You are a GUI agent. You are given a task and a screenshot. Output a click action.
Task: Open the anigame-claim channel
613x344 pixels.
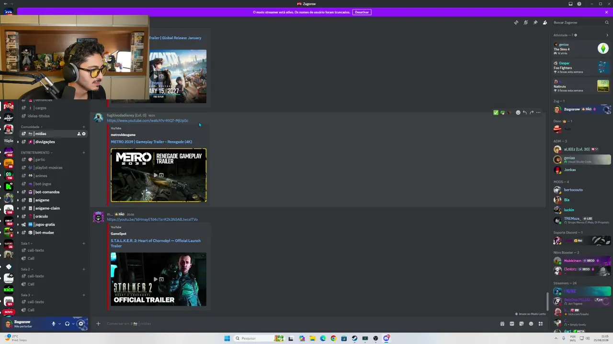54,208
